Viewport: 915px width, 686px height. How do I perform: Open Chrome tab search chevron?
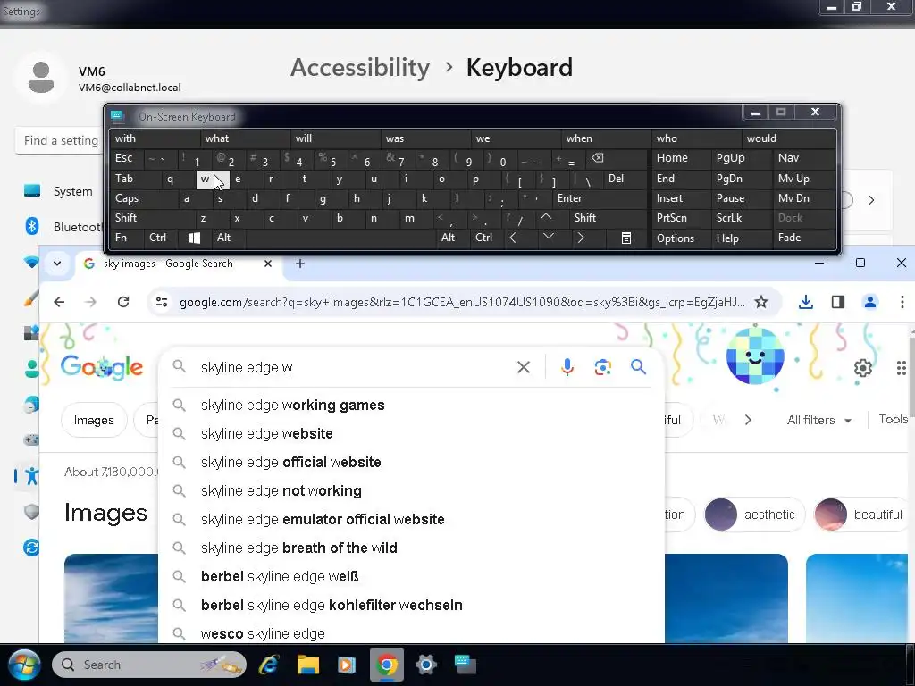click(57, 264)
